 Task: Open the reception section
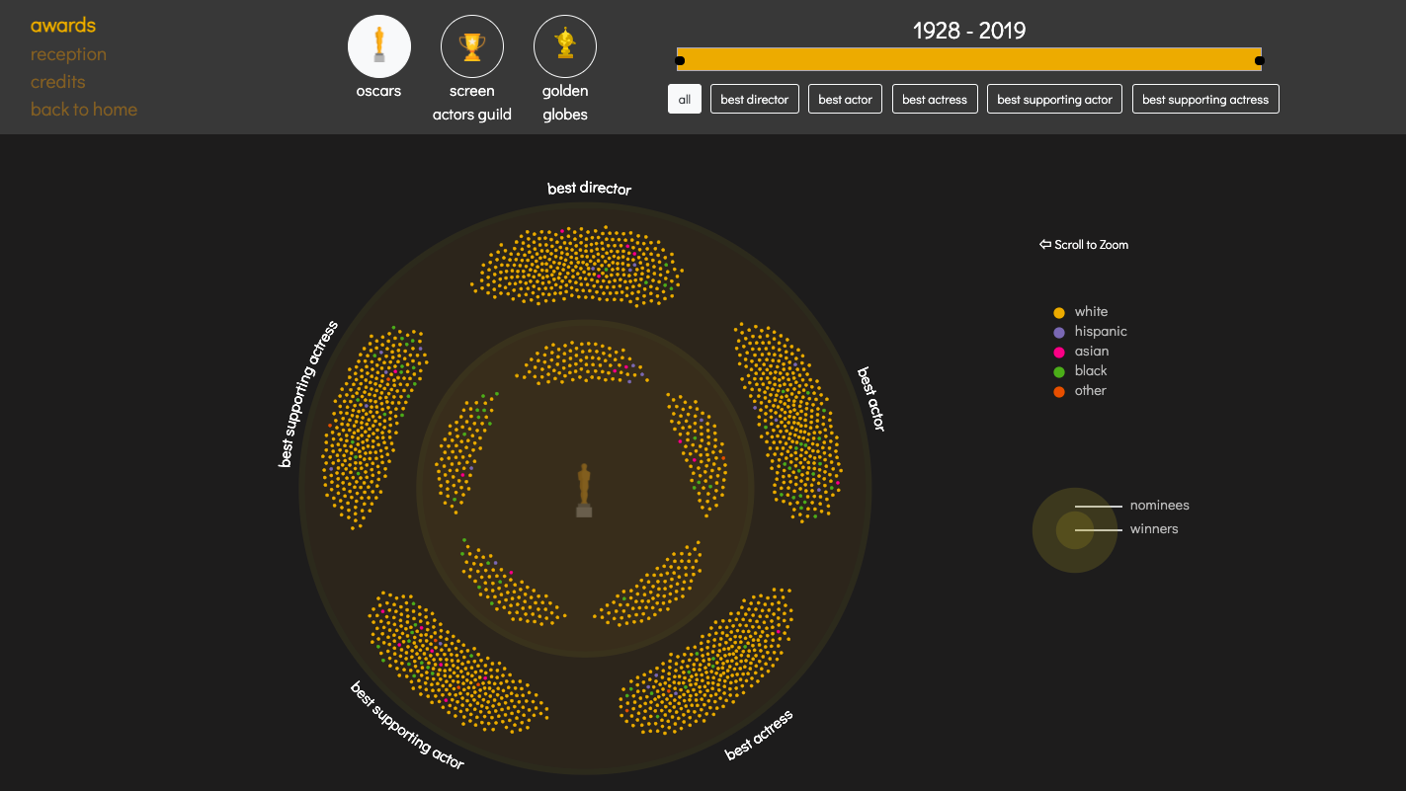tap(68, 54)
